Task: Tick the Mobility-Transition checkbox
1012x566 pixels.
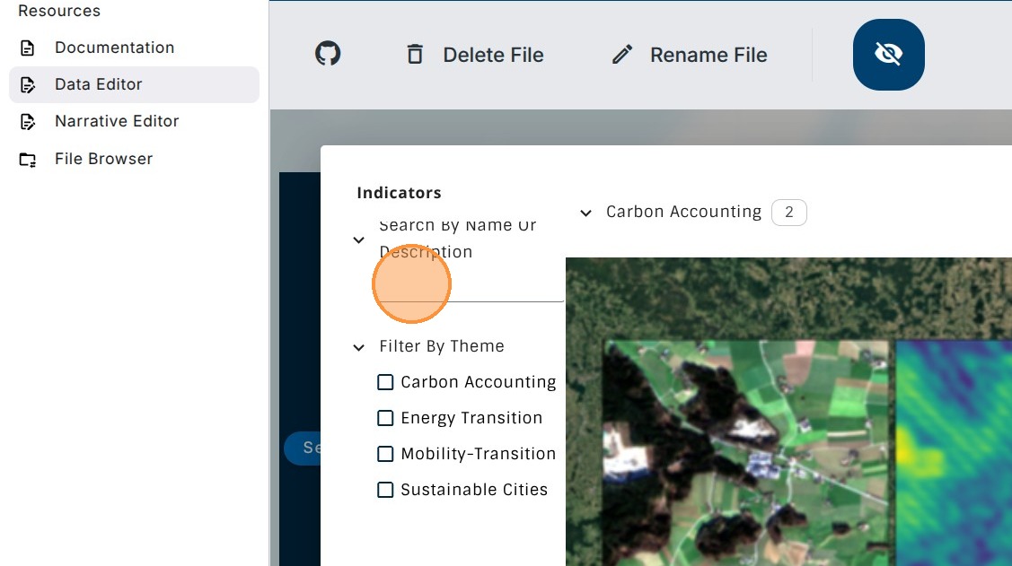Action: pyautogui.click(x=385, y=454)
